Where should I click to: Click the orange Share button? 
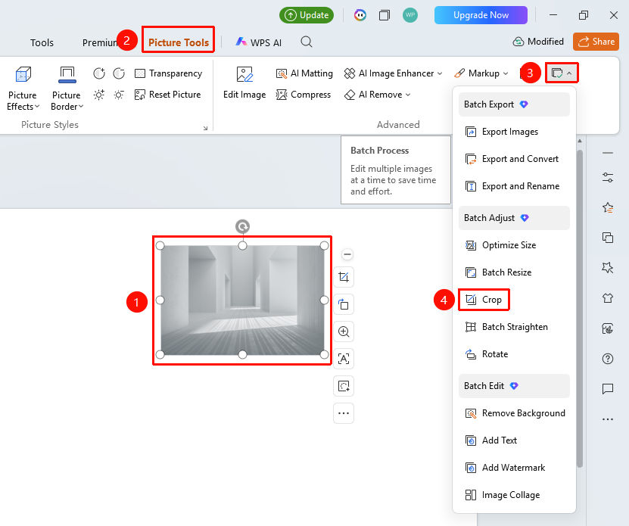coord(596,42)
